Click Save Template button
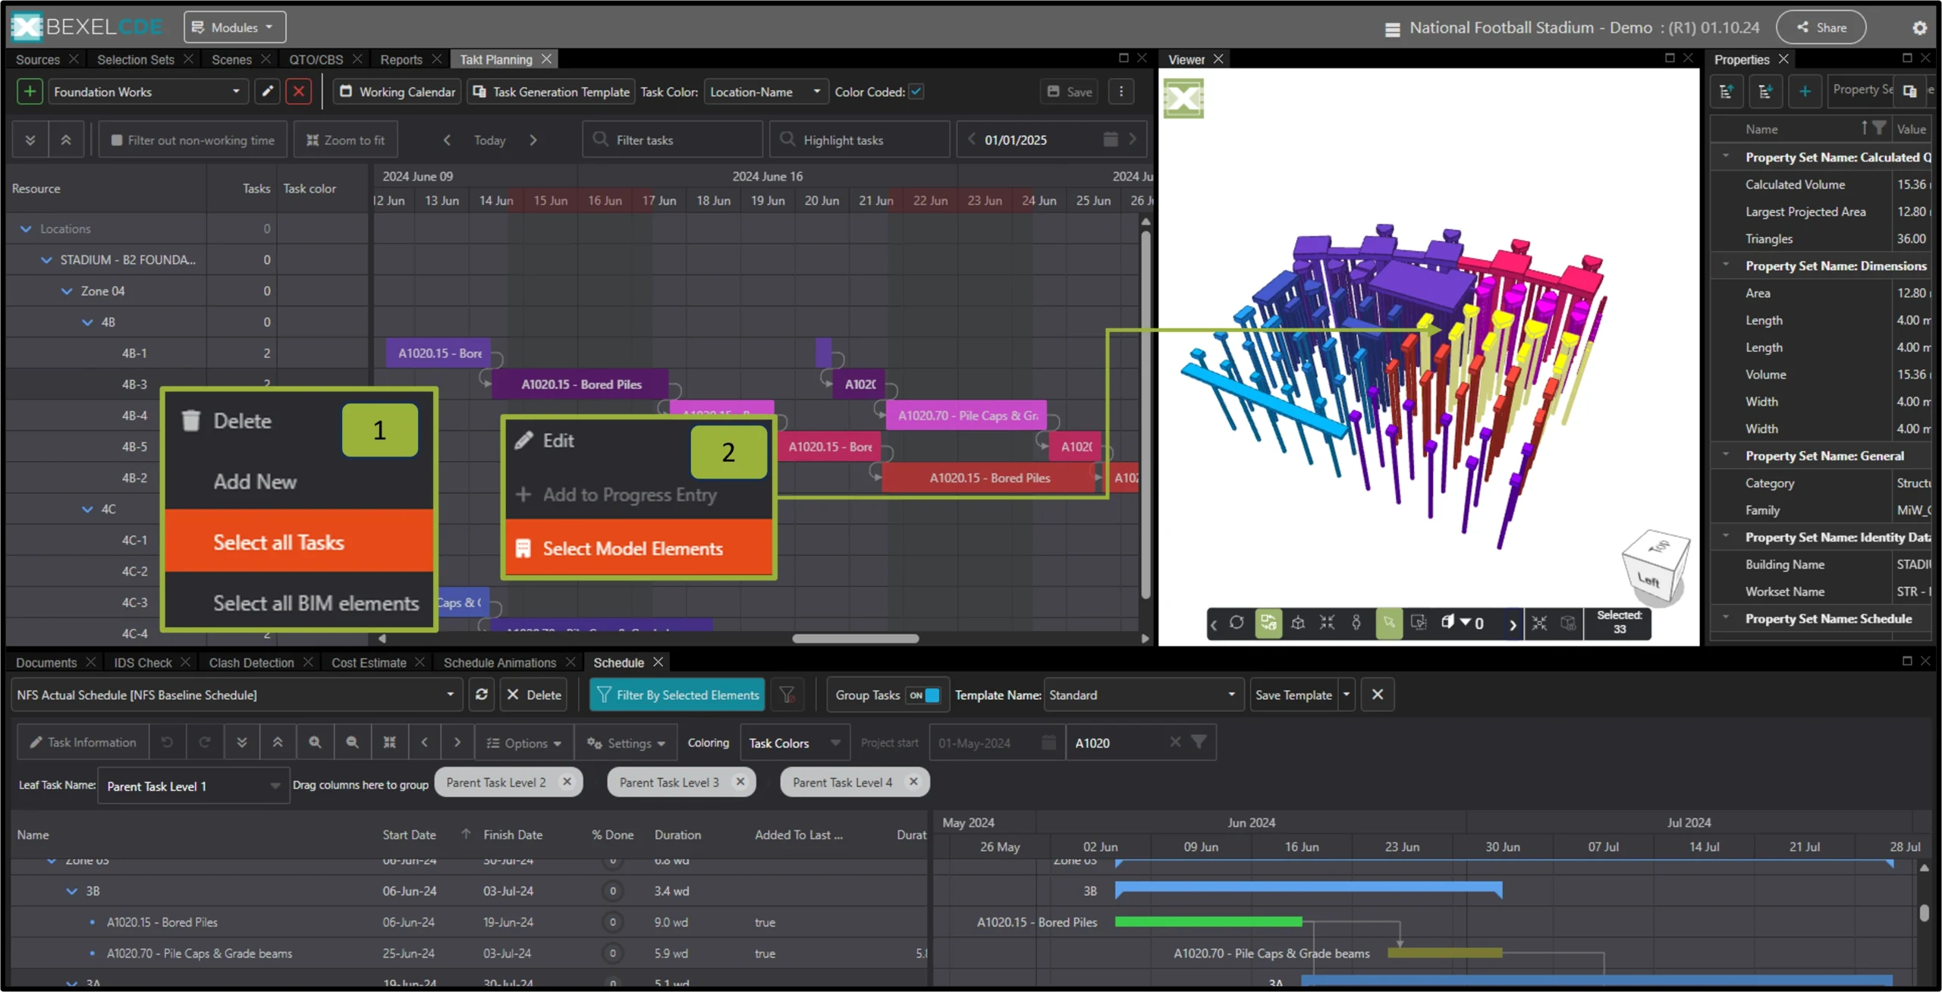The height and width of the screenshot is (992, 1942). pos(1293,695)
